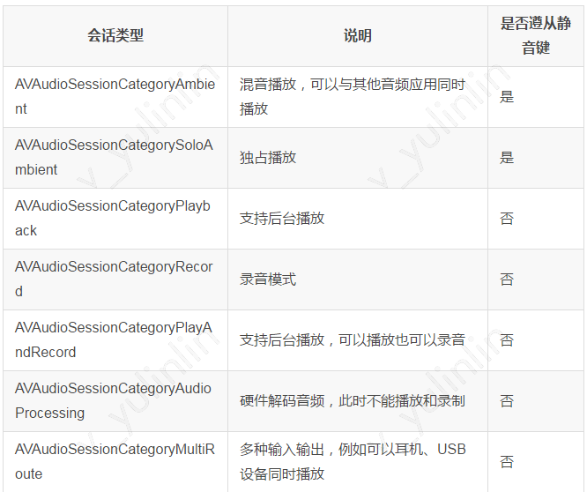The width and height of the screenshot is (587, 492).
Task: Click 否 in the PlayAndRecord row
Action: pos(507,340)
